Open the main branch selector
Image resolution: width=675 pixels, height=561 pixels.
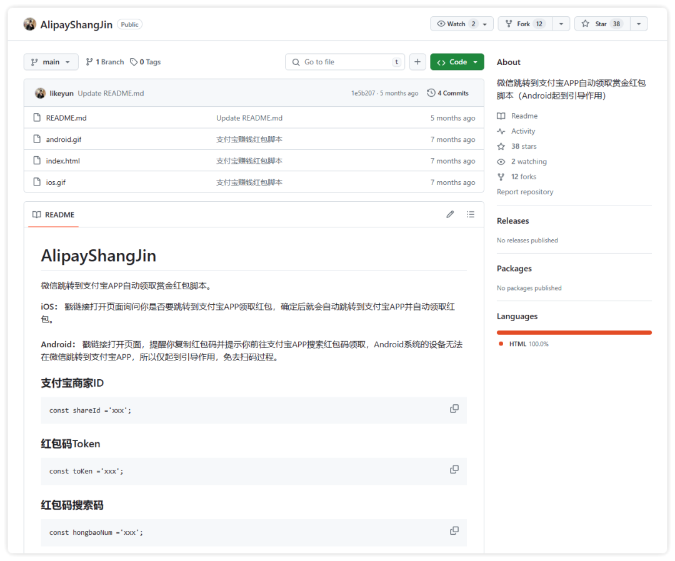pyautogui.click(x=51, y=62)
